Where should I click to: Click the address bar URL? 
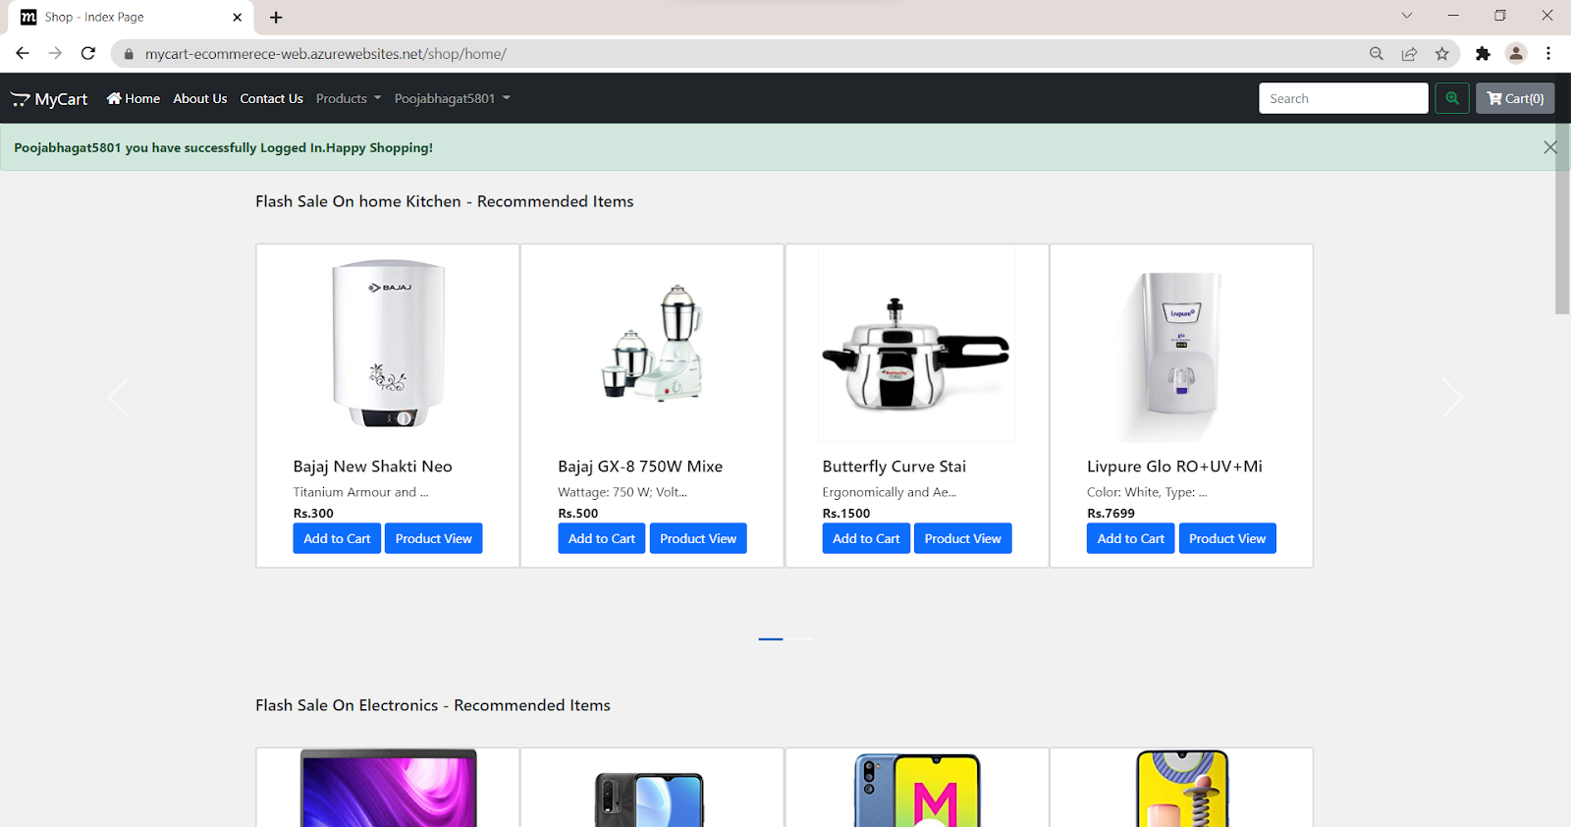click(x=326, y=54)
